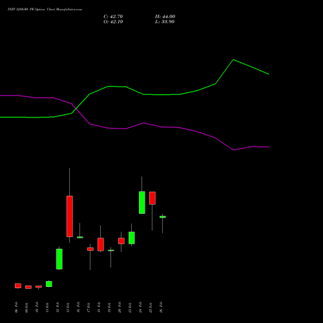The image size is (323, 323).
Task: Select the small green candle above 26 Feb
Action: (x=163, y=217)
